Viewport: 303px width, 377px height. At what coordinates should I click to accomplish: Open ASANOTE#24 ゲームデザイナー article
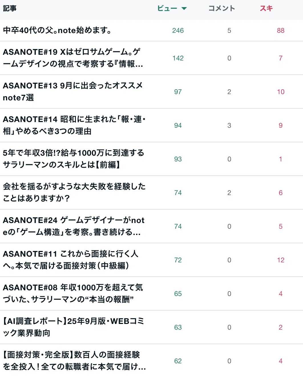pos(74,226)
